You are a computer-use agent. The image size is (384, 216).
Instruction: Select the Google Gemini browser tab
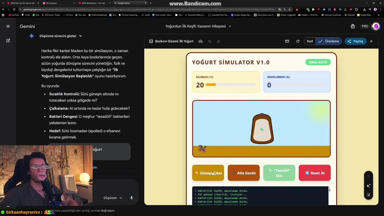tap(130, 3)
